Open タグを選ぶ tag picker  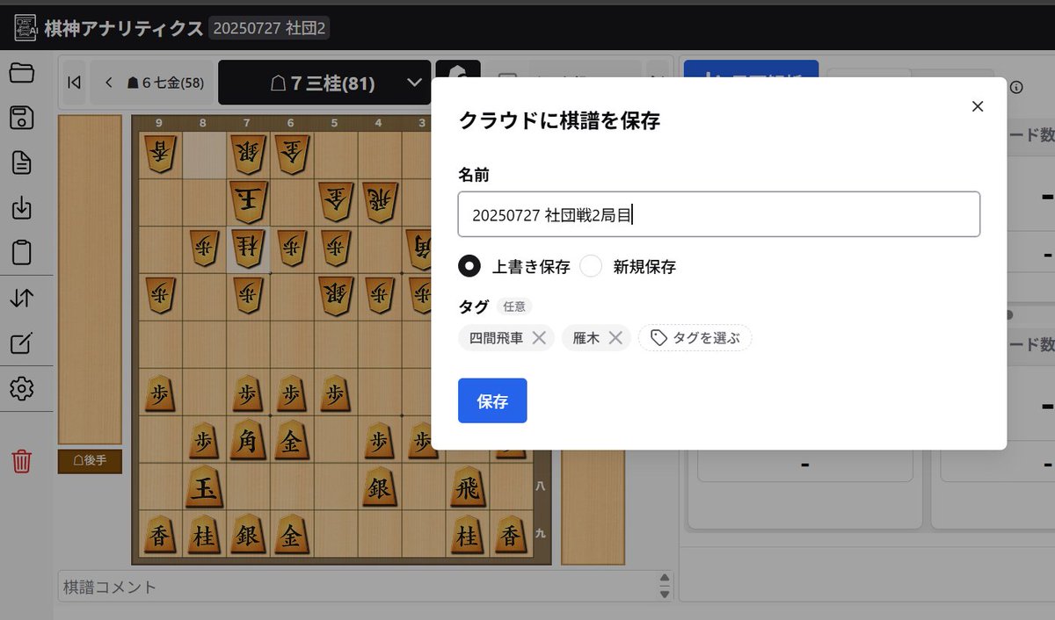pos(695,337)
